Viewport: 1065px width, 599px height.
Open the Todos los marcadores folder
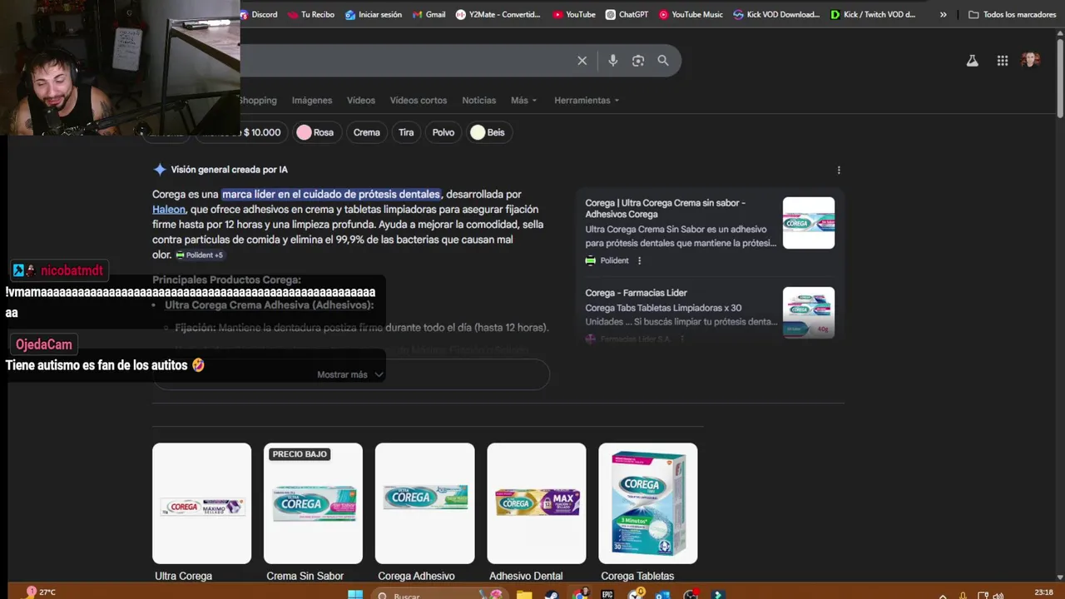[1012, 14]
